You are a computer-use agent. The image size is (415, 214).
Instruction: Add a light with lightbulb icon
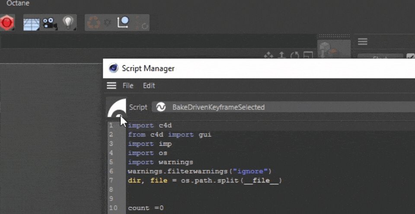[x=69, y=22]
